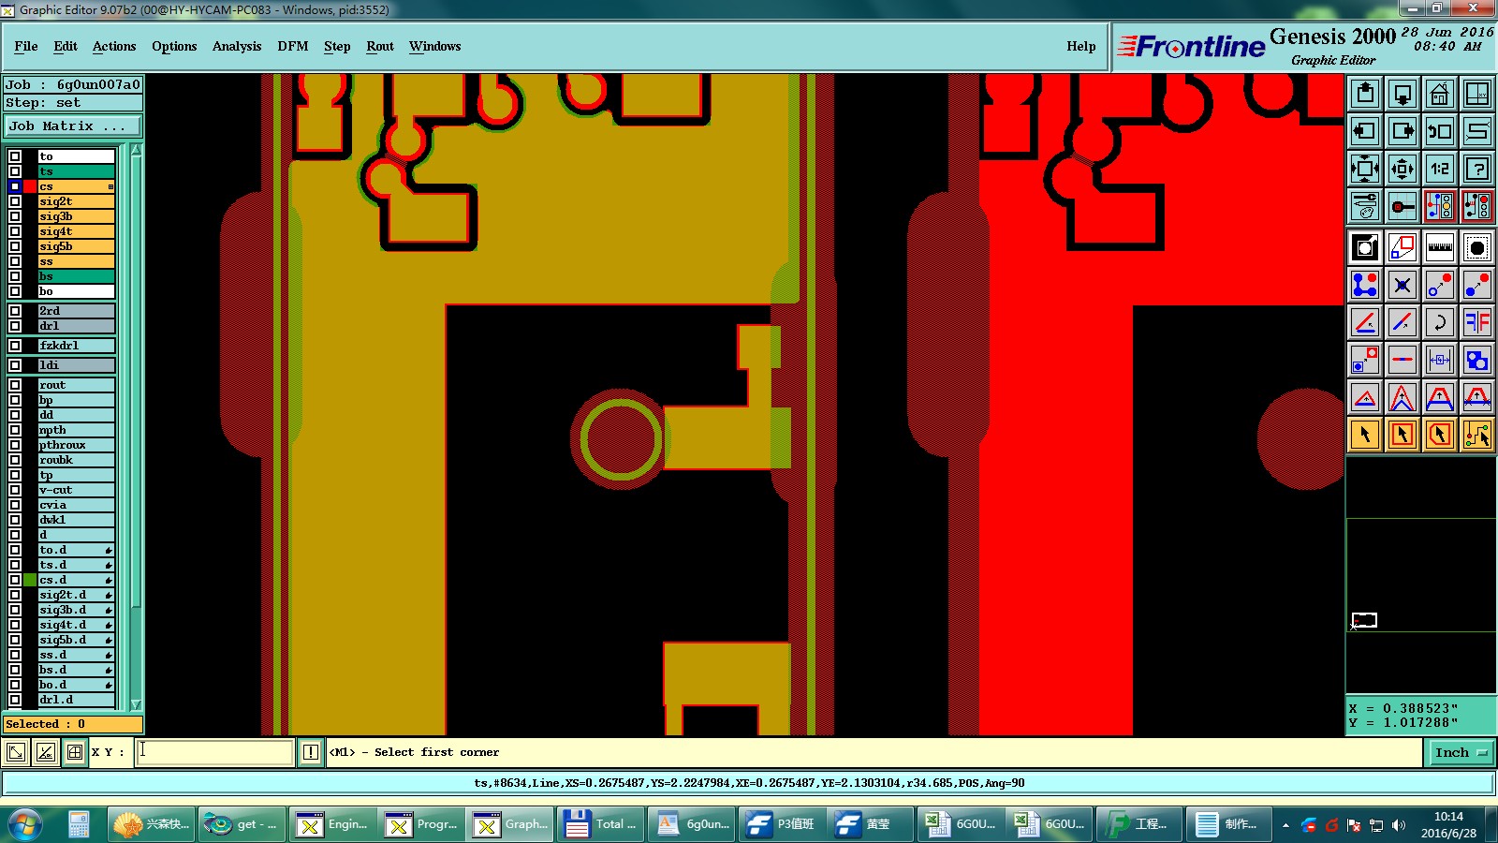This screenshot has width=1498, height=843.
Task: Click the Help menu
Action: pos(1081,46)
